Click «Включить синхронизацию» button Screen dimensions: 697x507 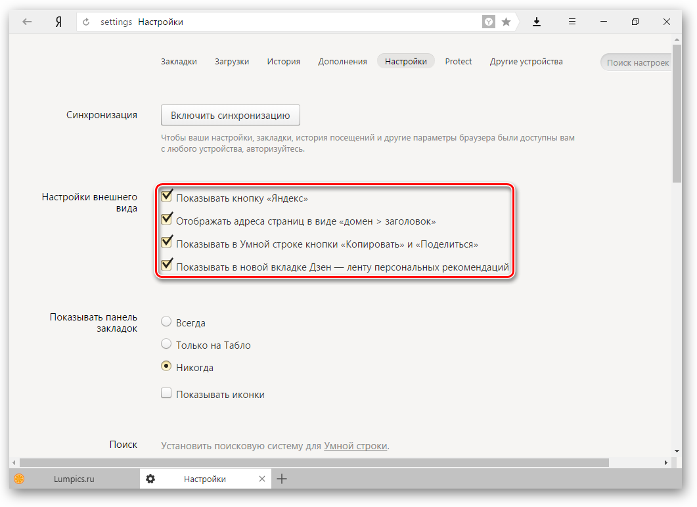[230, 115]
